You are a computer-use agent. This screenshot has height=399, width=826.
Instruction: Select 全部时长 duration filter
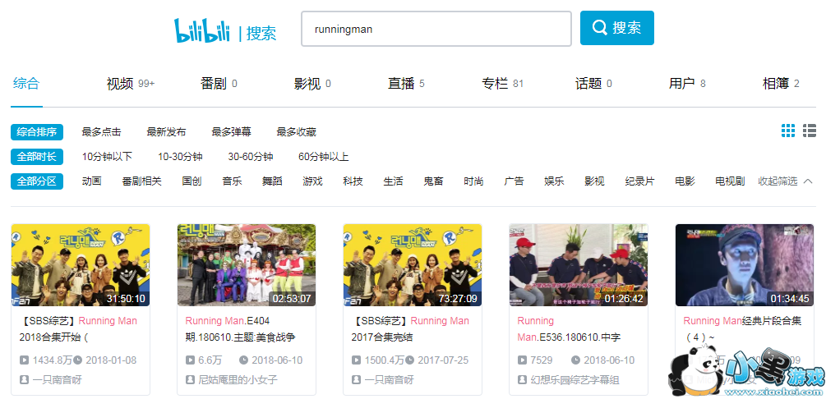(x=37, y=157)
